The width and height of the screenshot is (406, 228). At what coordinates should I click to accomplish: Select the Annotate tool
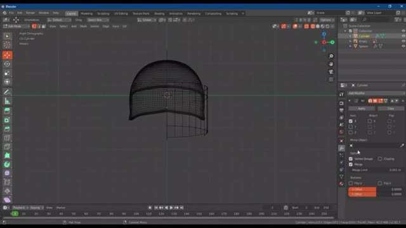7,92
